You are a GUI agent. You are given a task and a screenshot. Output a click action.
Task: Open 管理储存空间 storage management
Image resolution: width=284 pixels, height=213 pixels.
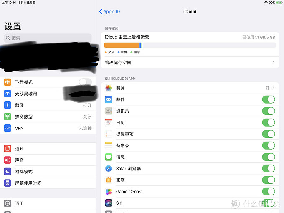click(x=190, y=62)
